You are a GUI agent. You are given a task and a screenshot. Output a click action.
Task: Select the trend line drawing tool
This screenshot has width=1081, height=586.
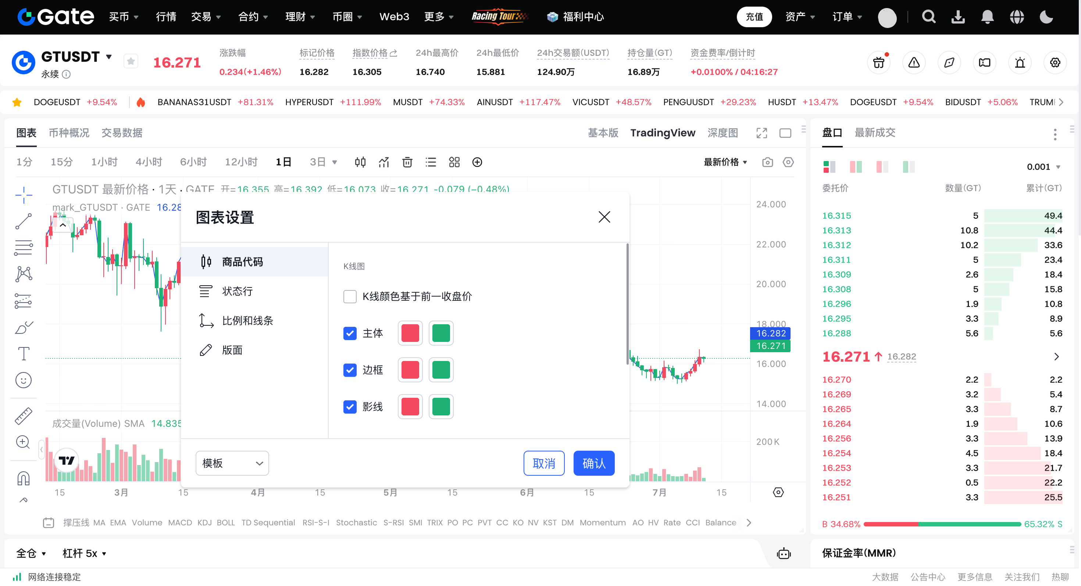(24, 221)
